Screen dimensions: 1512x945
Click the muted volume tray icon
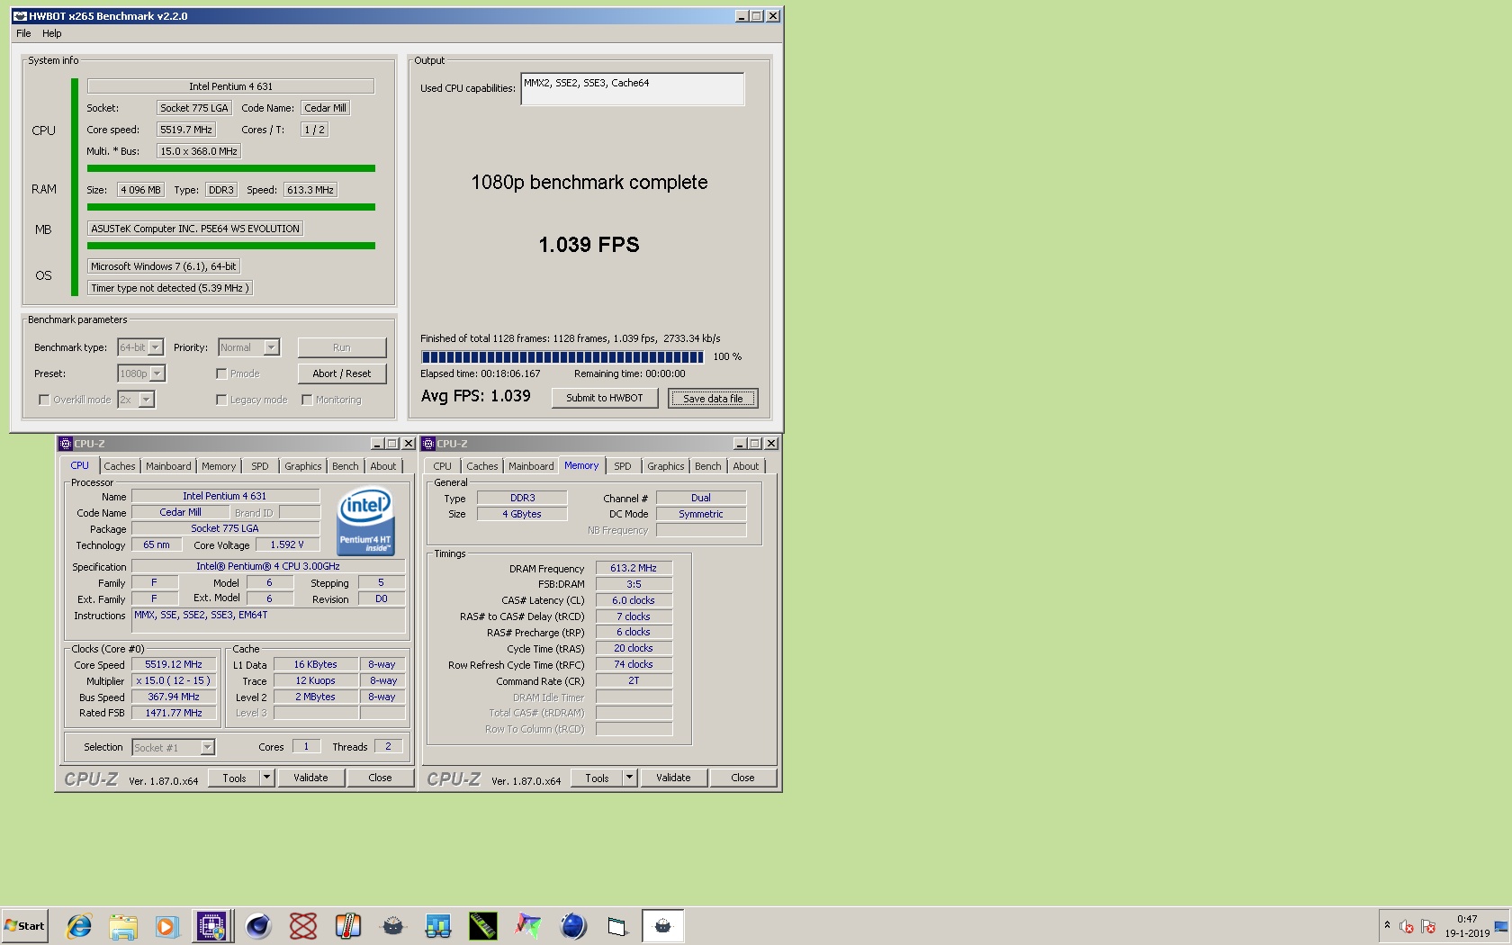pos(1407,926)
